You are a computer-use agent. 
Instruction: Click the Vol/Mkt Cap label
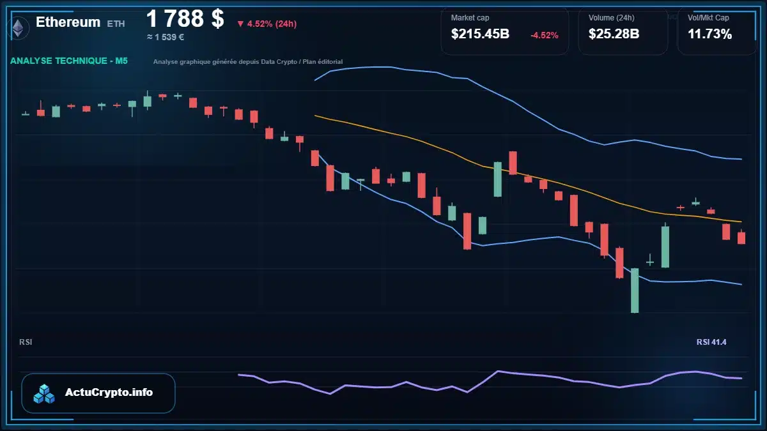pyautogui.click(x=708, y=18)
